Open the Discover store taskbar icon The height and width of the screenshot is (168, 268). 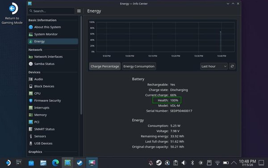(x=31, y=163)
